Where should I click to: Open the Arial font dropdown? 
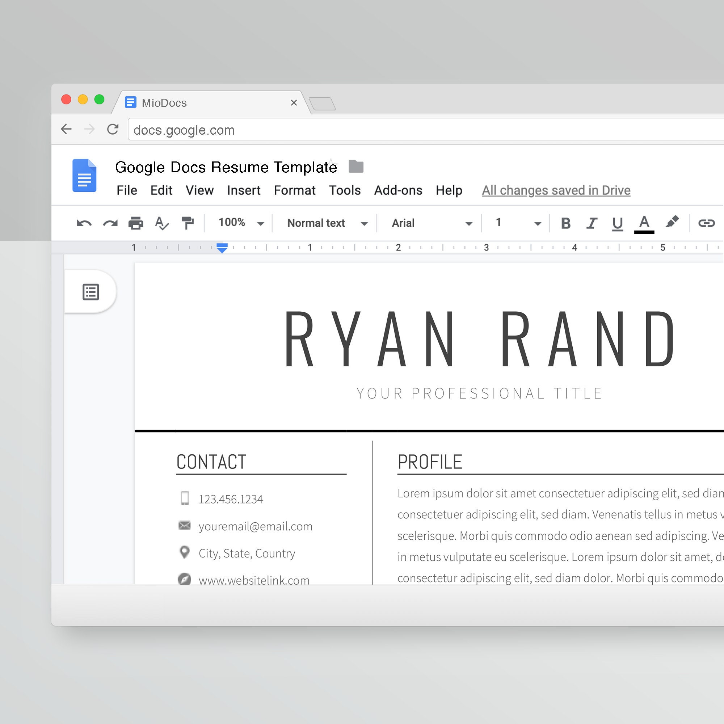pos(429,223)
